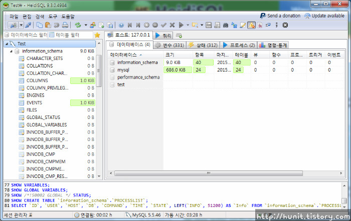The height and width of the screenshot is (221, 351).
Task: Sort by the 크기 column header
Action: pyautogui.click(x=178, y=55)
